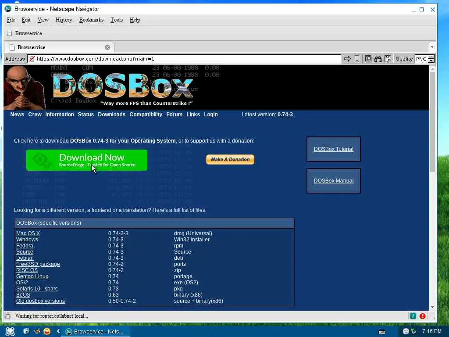The width and height of the screenshot is (449, 337).
Task: Click the Make A Donation button
Action: coord(230,159)
